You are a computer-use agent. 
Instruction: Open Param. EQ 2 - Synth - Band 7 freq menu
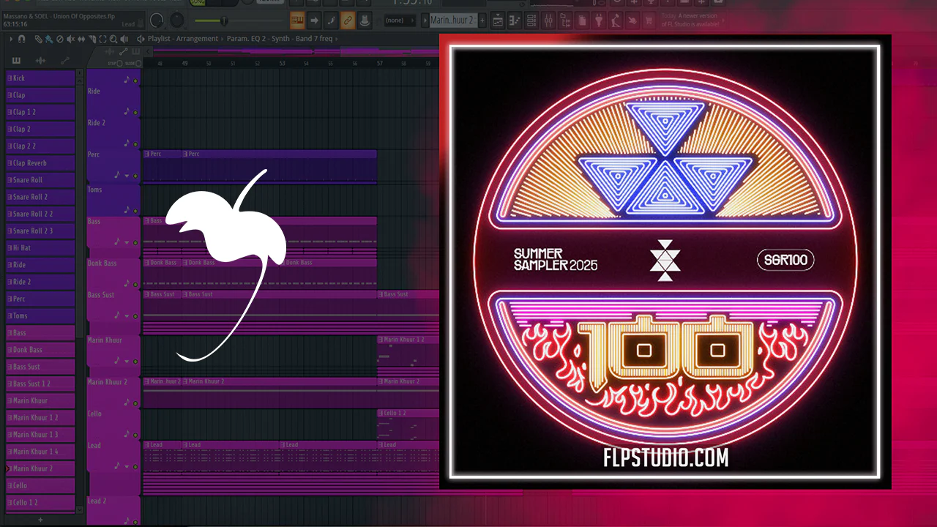(x=280, y=39)
